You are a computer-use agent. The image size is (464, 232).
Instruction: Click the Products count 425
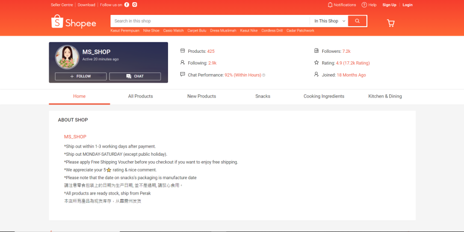pyautogui.click(x=211, y=51)
